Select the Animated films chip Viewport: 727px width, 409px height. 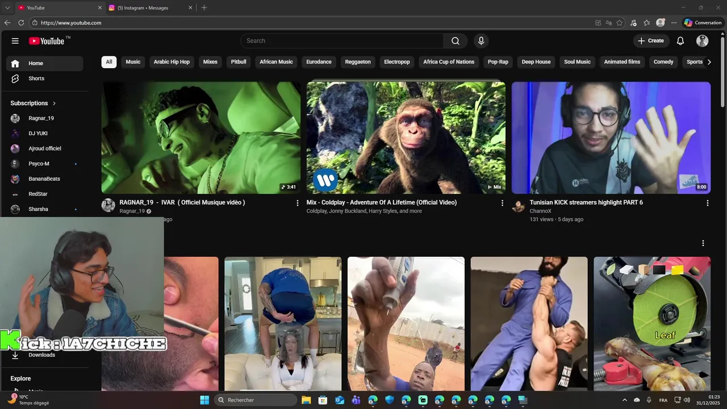[622, 62]
